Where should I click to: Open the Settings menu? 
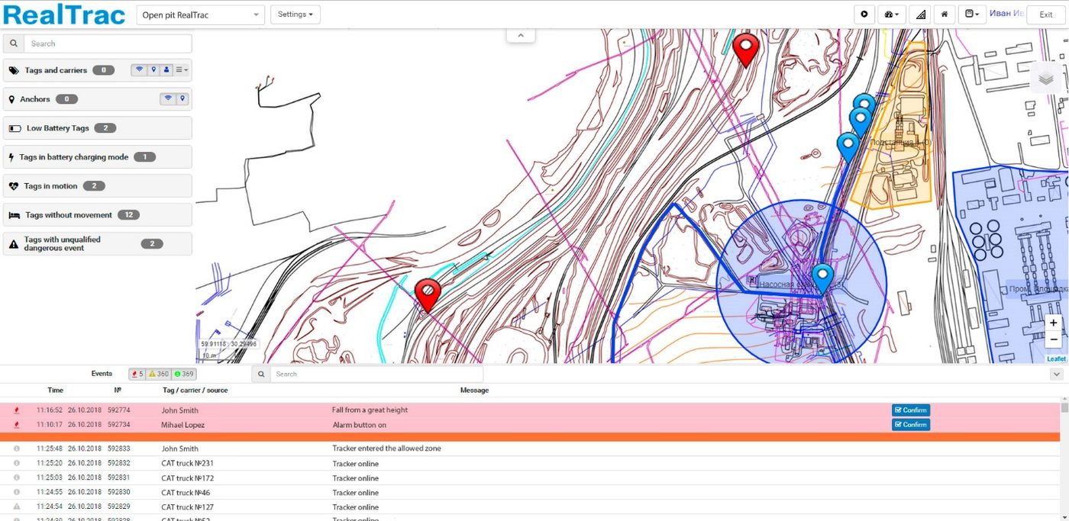(x=296, y=14)
